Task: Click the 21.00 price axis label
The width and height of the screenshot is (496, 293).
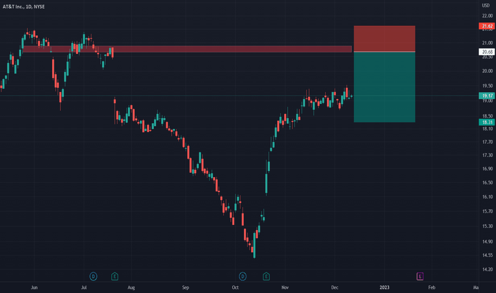Action: pos(487,43)
